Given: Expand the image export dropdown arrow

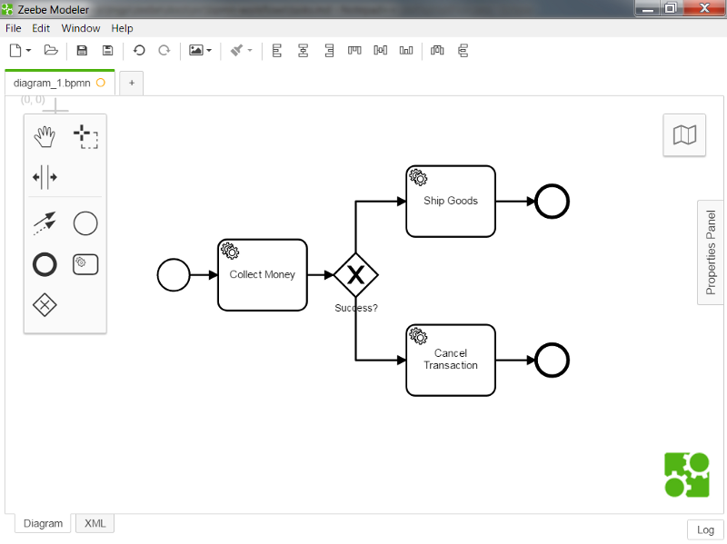Looking at the screenshot, I should tap(209, 50).
